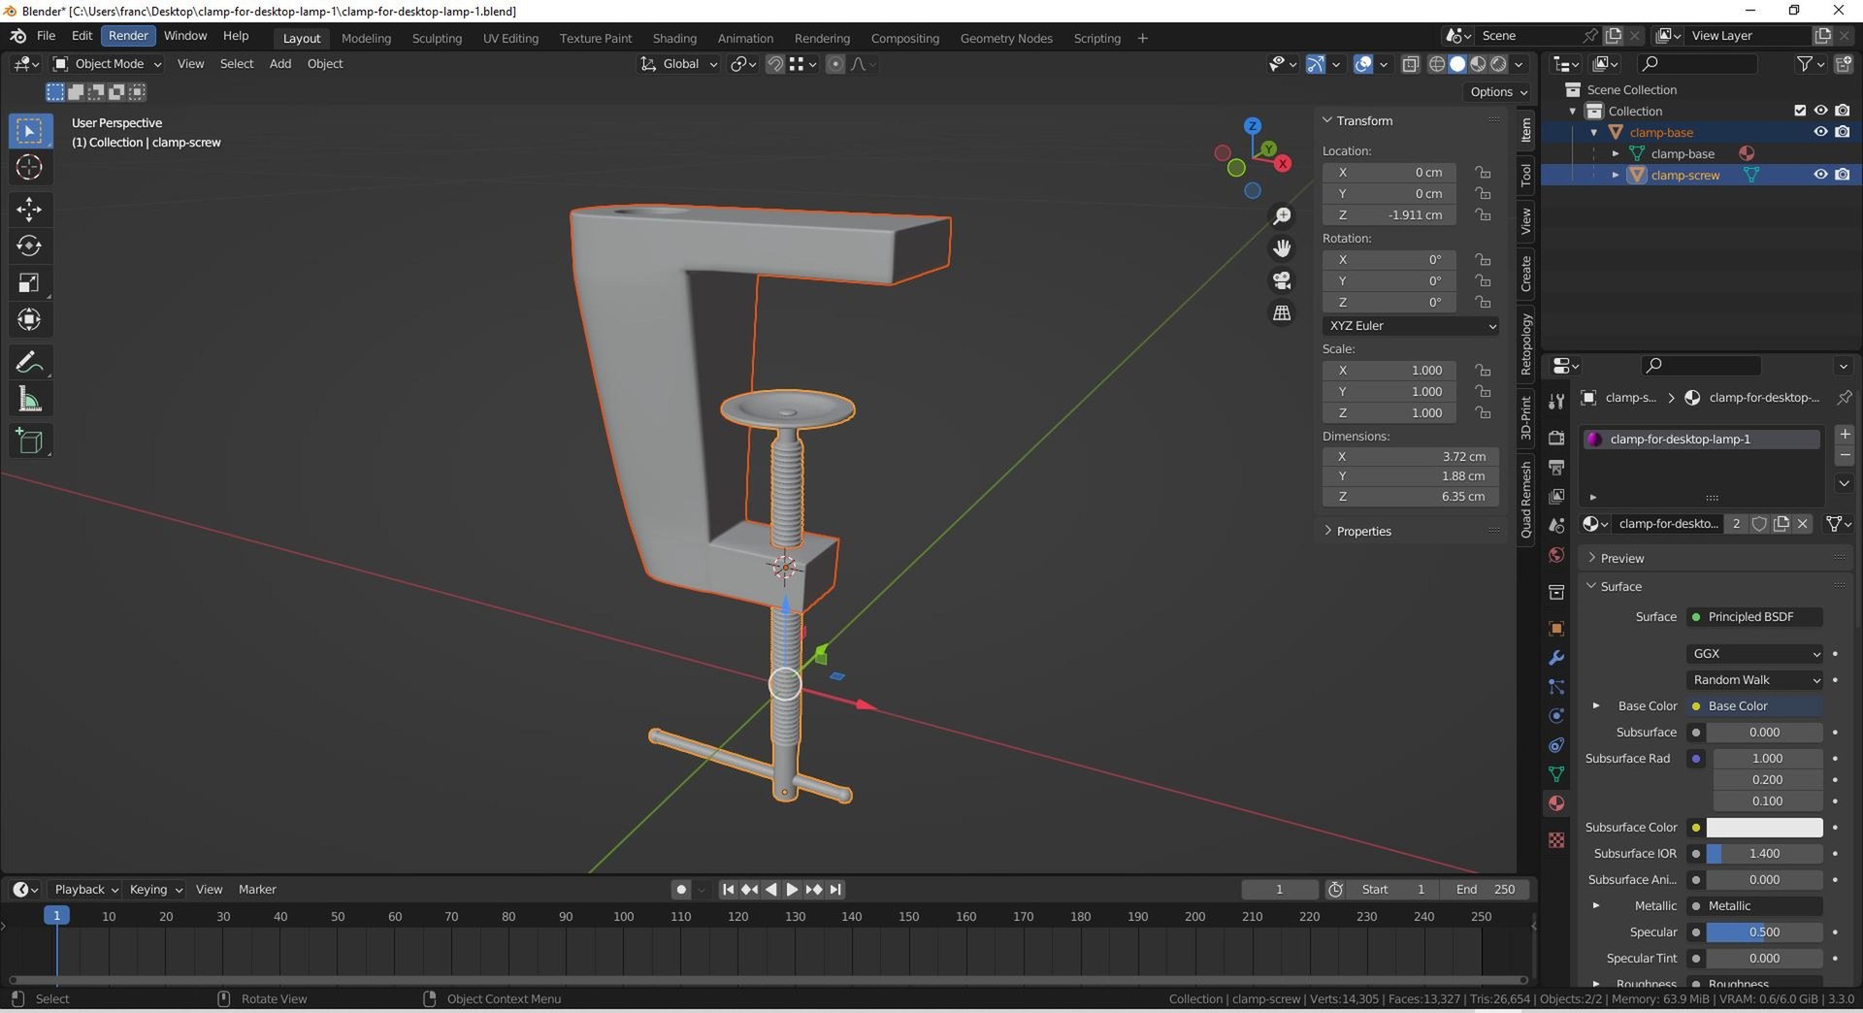Click the Principled BSDF surface shader button

click(1755, 617)
